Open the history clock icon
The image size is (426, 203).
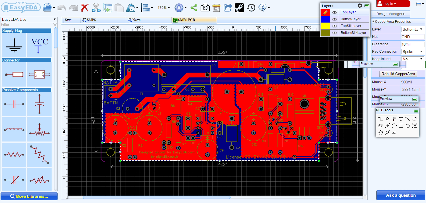click(251, 8)
